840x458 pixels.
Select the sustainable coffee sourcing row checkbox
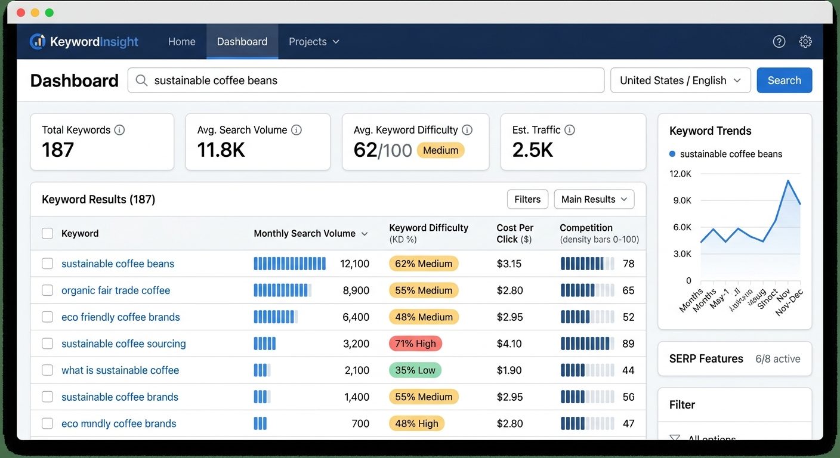coord(47,343)
